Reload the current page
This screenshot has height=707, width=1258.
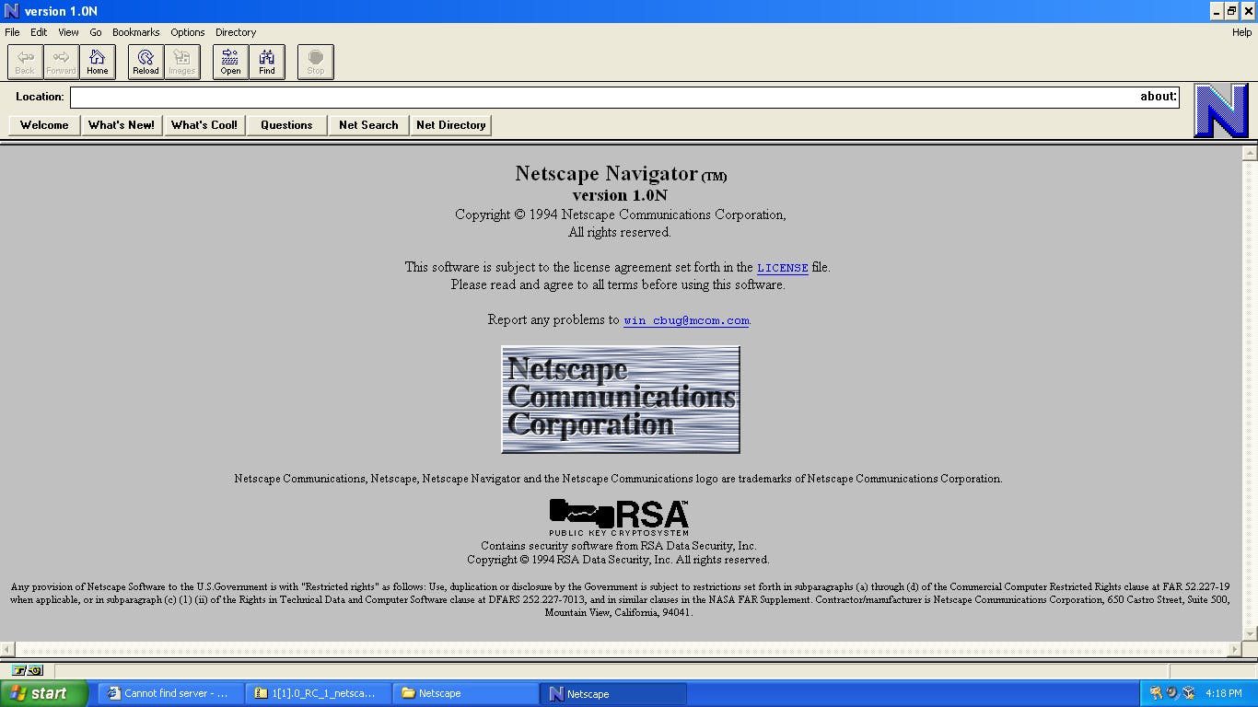click(146, 62)
